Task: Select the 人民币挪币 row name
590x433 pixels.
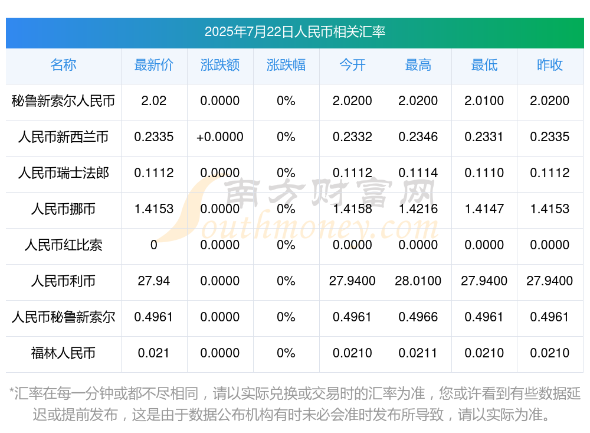Action: pyautogui.click(x=63, y=209)
